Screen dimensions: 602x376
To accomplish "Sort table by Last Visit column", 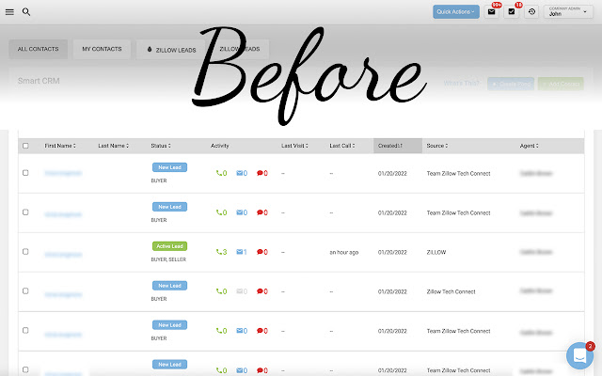I will (x=294, y=146).
